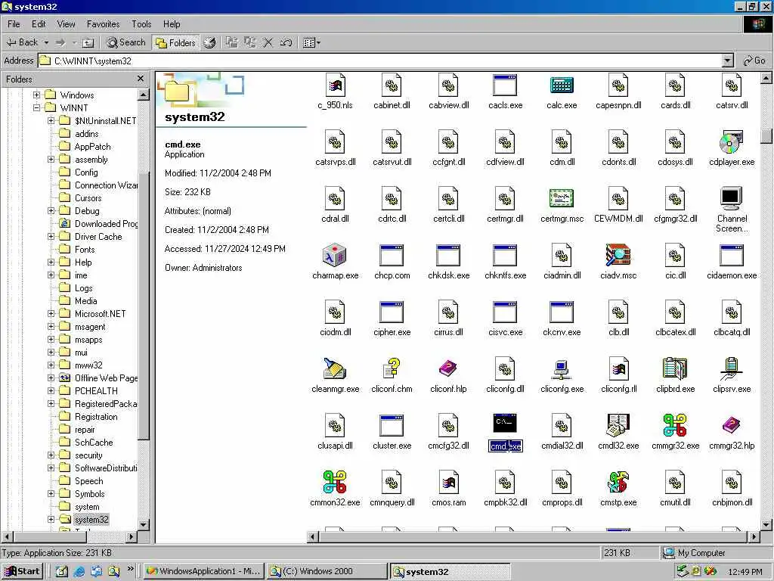774x581 pixels.
Task: Select the cluster.exe icon
Action: tap(392, 425)
